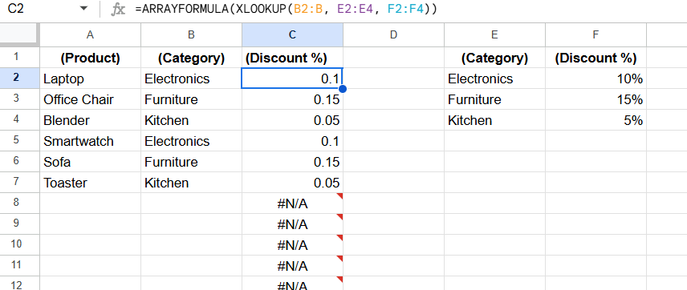Click the blue fill handle on C2
Screen dimensions: 687x290
click(343, 89)
